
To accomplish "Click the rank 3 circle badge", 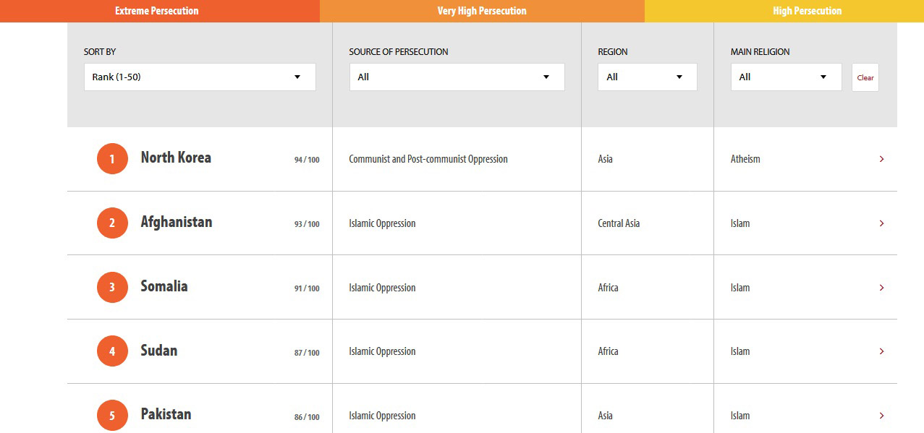I will coord(112,288).
